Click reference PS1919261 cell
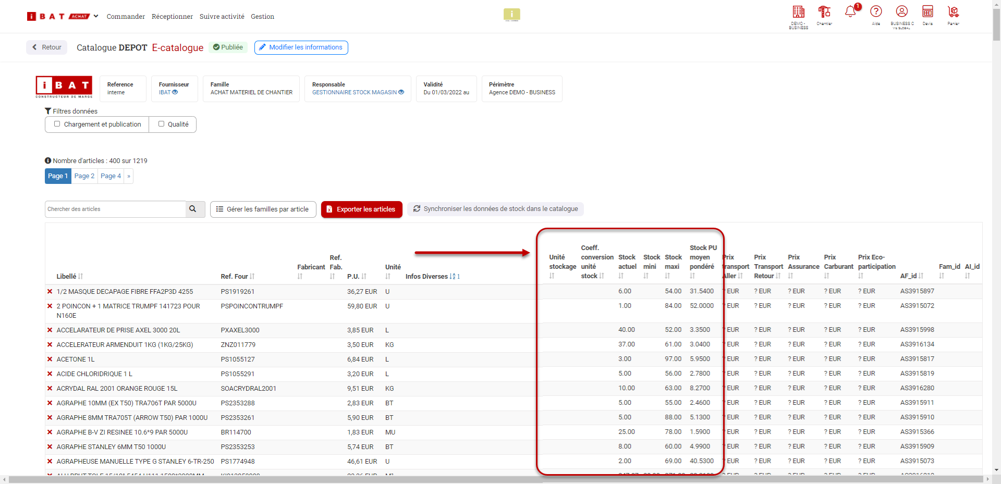The height and width of the screenshot is (484, 1001). coord(238,292)
